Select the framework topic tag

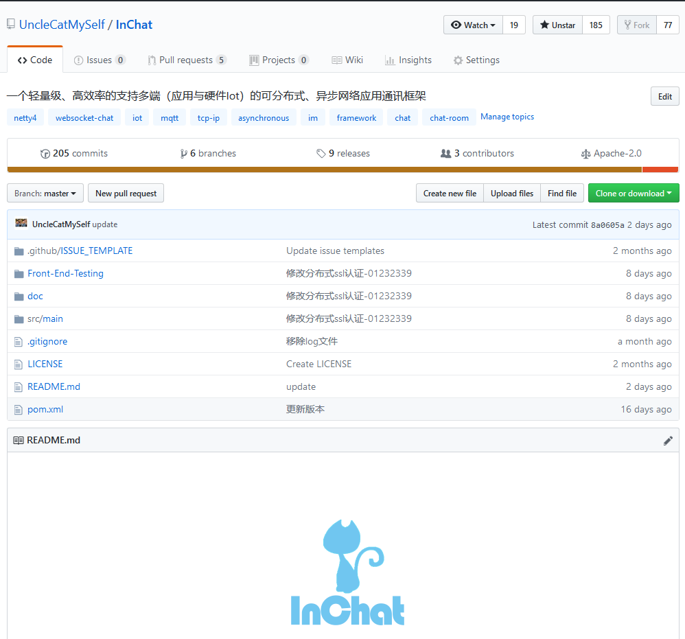[x=356, y=118]
